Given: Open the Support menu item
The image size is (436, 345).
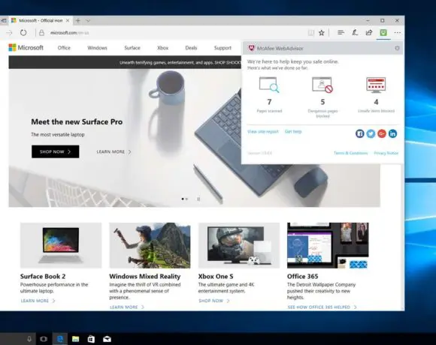Looking at the screenshot, I should (223, 48).
